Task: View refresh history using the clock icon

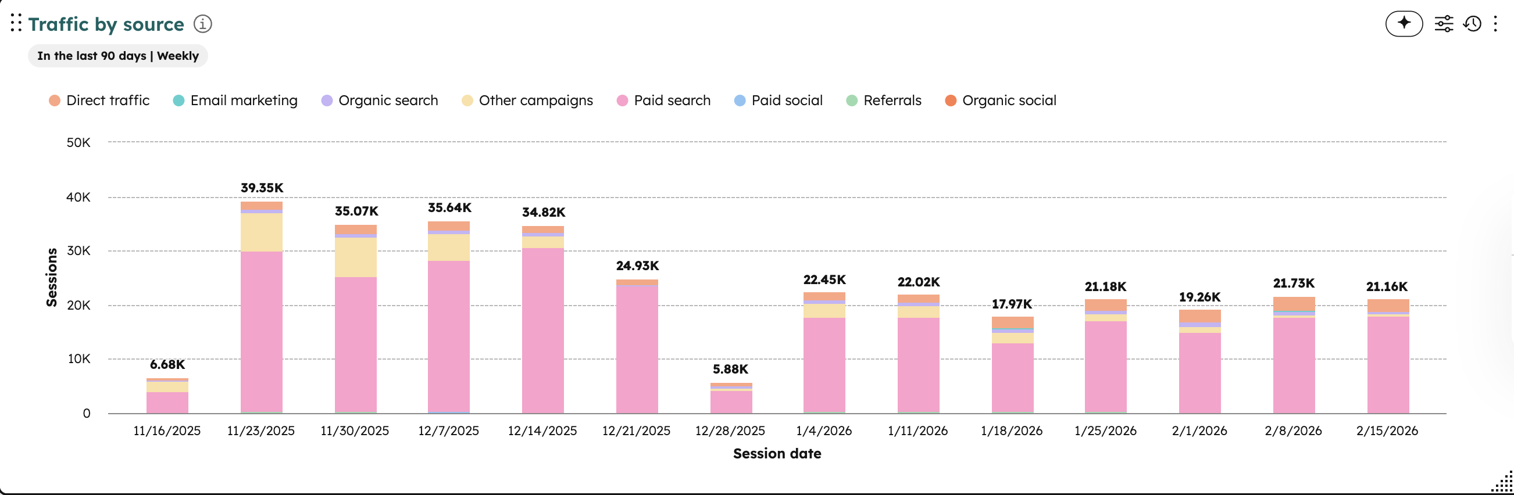Action: click(x=1473, y=24)
